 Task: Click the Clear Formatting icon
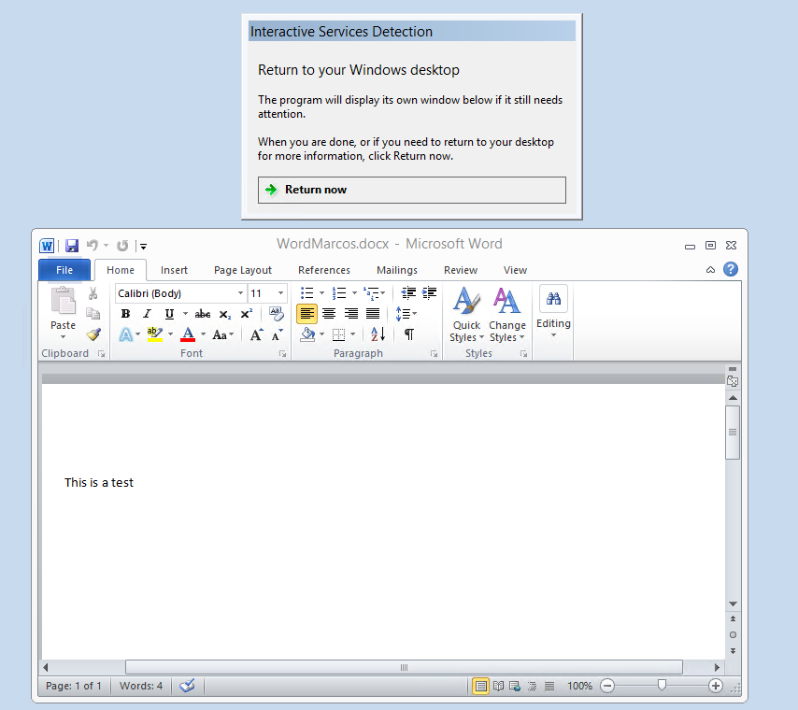276,314
